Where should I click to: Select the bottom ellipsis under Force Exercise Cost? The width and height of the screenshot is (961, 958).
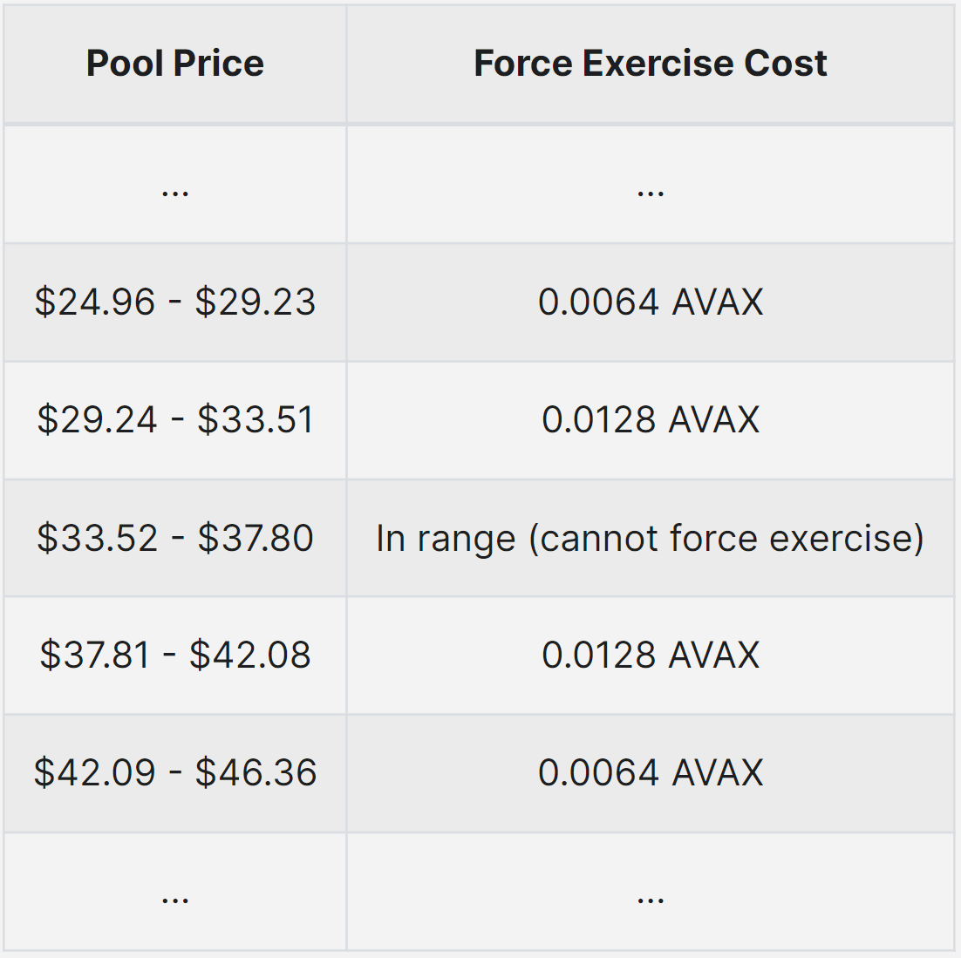coord(651,897)
